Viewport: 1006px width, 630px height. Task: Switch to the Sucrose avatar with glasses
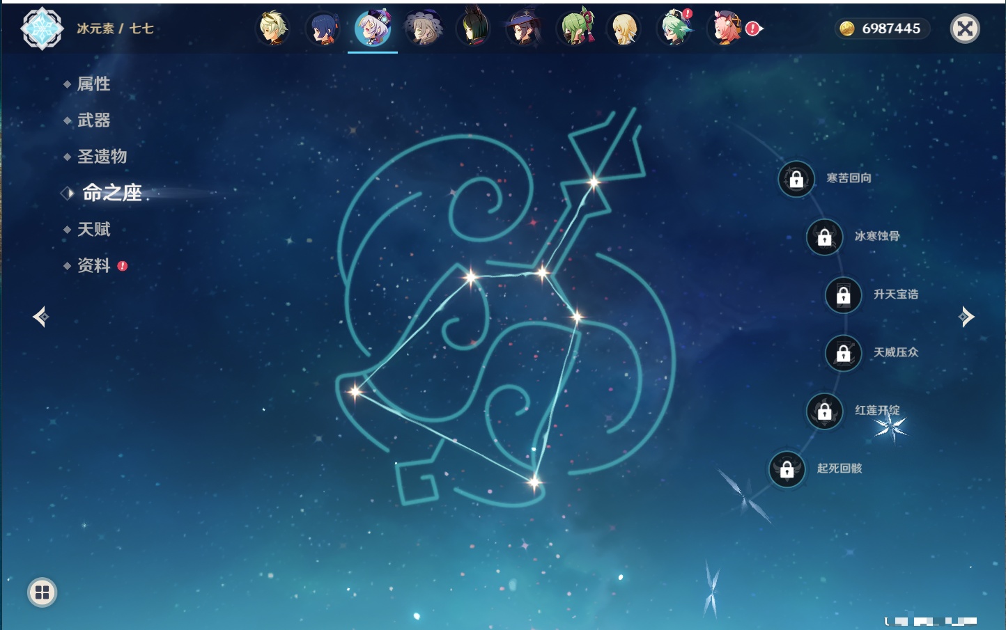point(674,29)
